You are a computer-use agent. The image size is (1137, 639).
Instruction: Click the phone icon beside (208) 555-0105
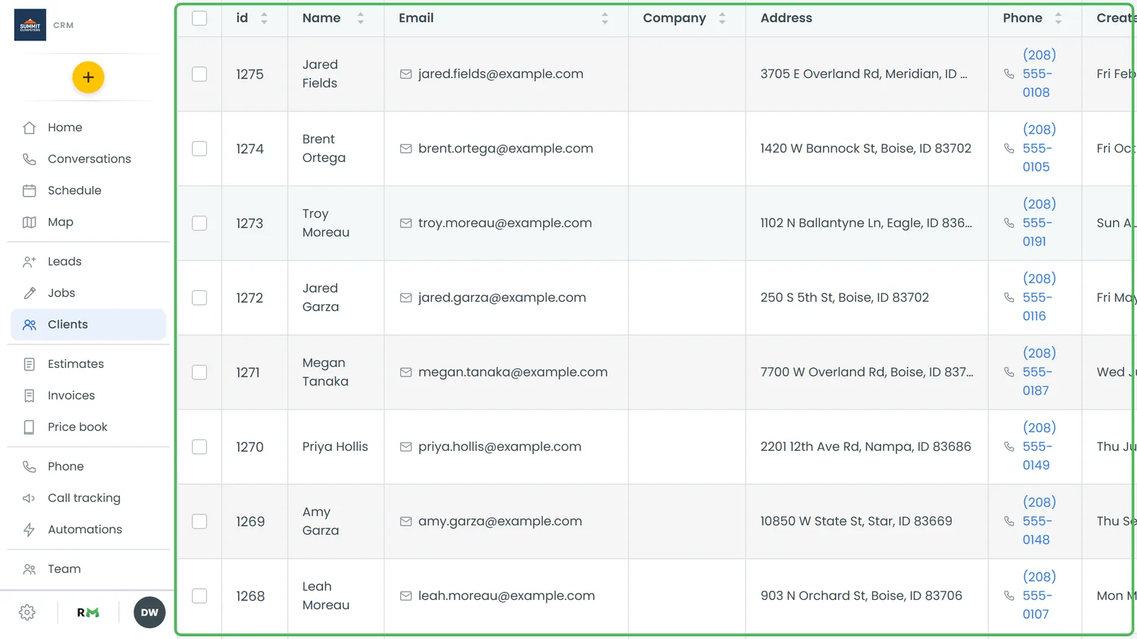point(1009,148)
